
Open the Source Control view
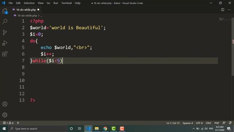tap(5, 32)
